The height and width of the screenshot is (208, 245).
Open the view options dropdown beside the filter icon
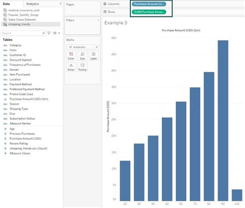(x=57, y=33)
